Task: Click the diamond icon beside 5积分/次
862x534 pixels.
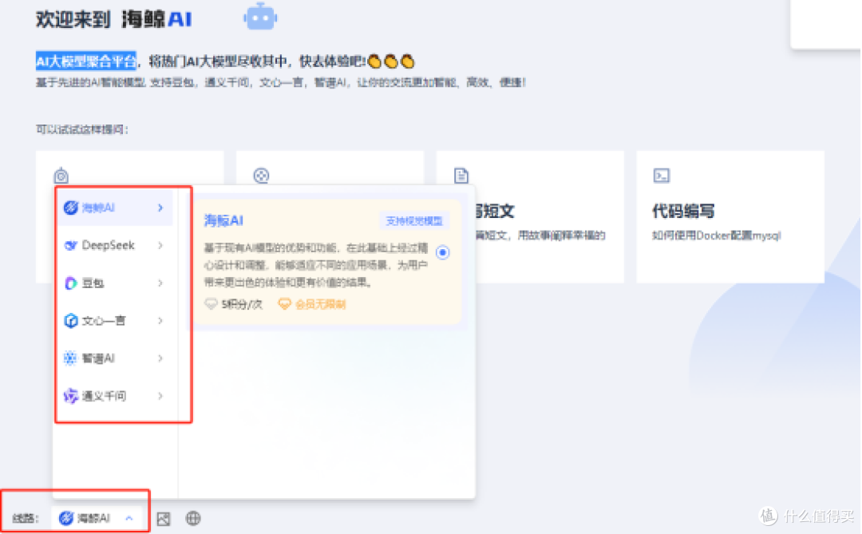Action: 211,303
